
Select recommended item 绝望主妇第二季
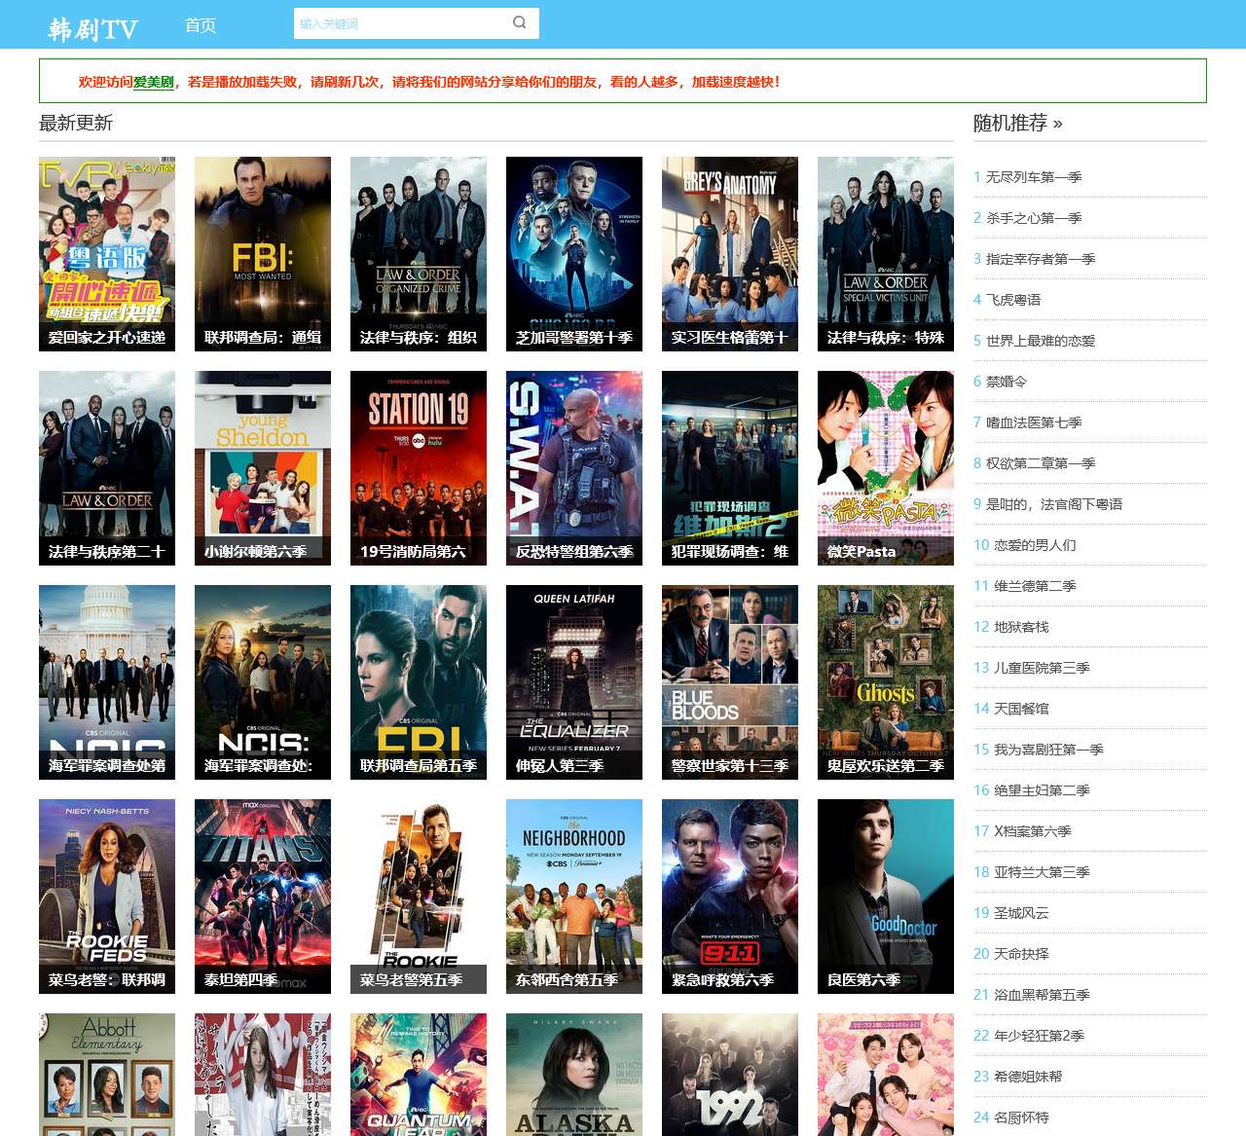tap(1042, 790)
